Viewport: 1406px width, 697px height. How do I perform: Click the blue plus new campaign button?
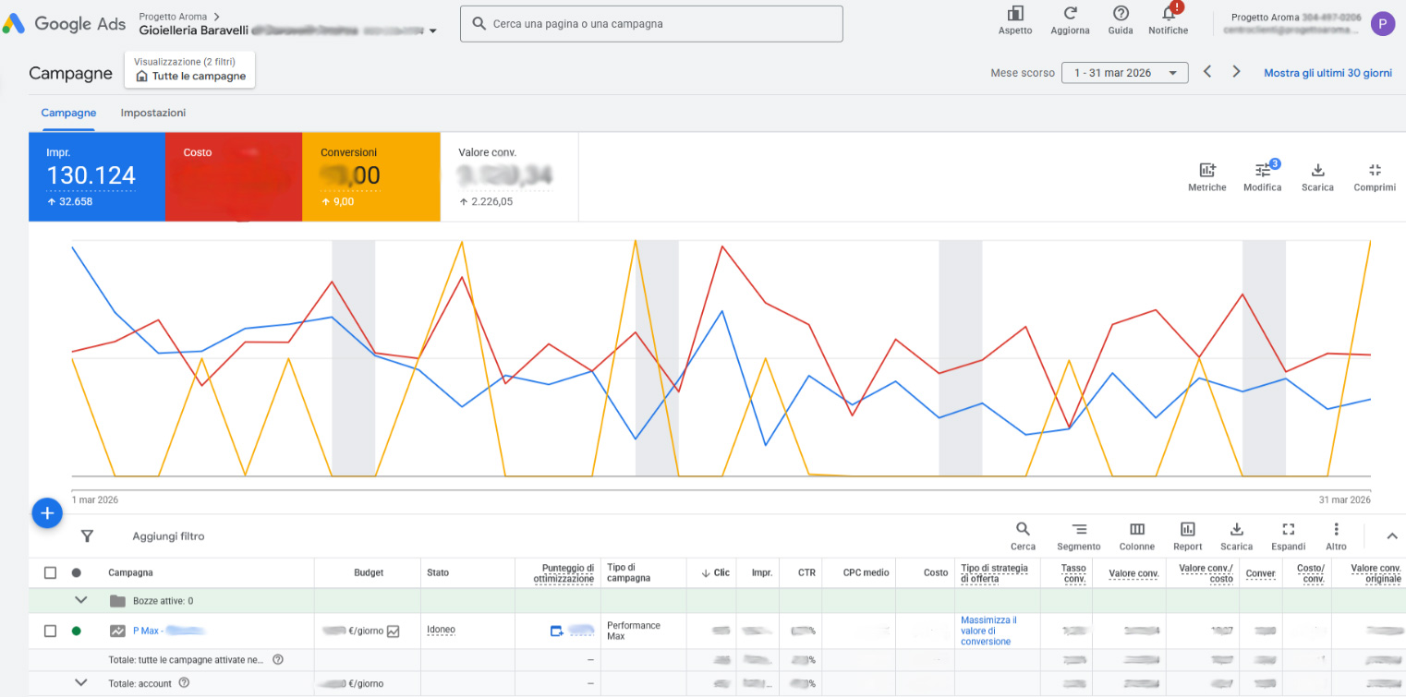[47, 512]
